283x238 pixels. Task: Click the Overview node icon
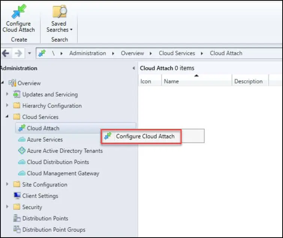coord(12,83)
